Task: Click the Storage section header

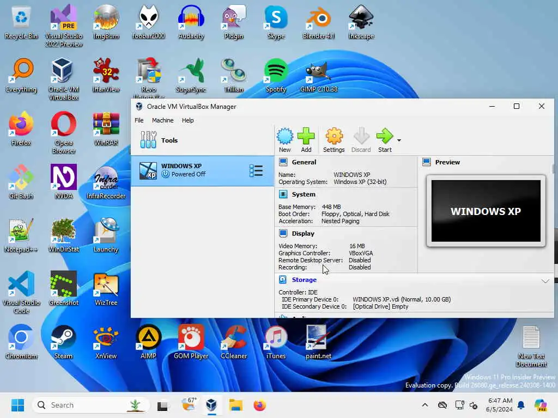Action: [304, 280]
